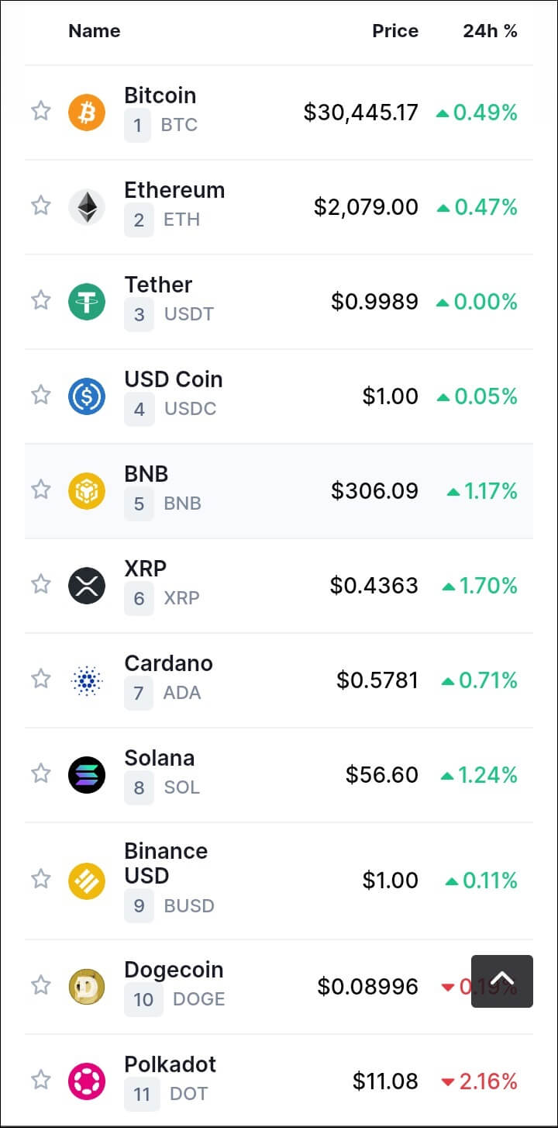This screenshot has height=1128, width=558.
Task: Click the Ethereum diamond logo icon
Action: (87, 207)
